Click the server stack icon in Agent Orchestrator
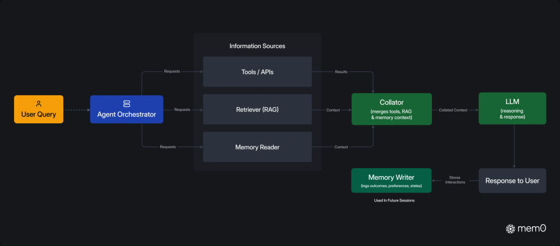 pyautogui.click(x=127, y=104)
